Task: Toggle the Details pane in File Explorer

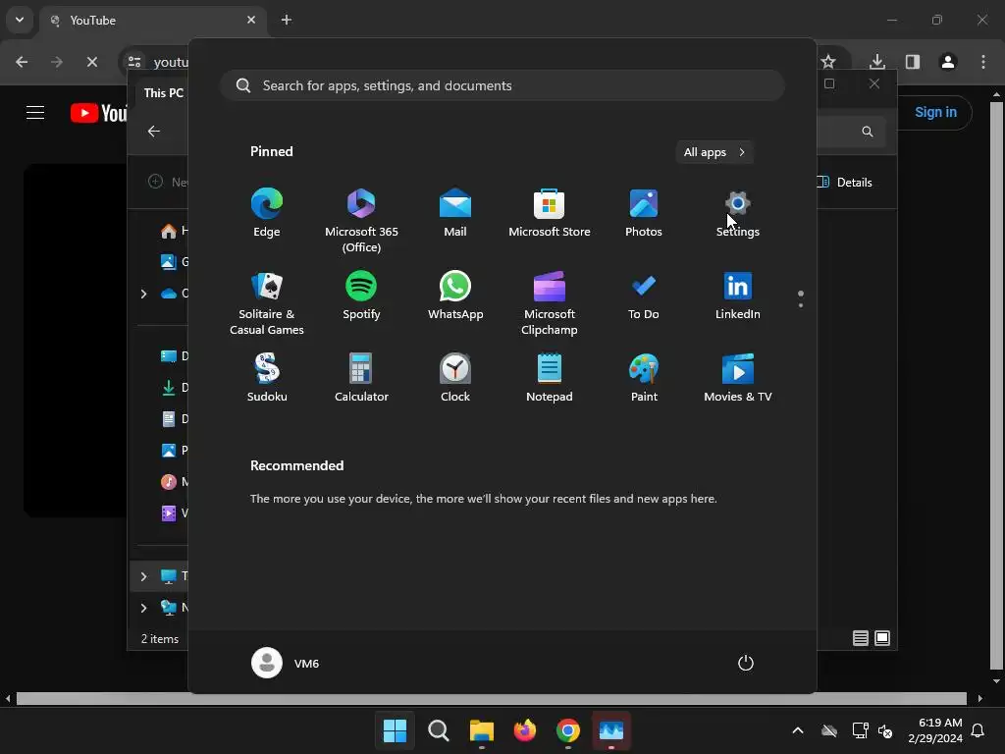Action: 844,182
